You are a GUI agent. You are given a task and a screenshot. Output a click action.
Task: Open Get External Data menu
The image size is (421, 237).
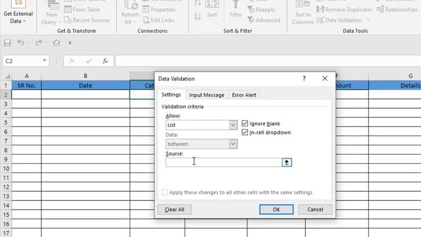click(x=18, y=13)
